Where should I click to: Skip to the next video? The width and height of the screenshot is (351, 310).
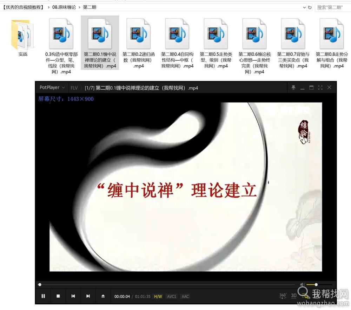click(88, 296)
